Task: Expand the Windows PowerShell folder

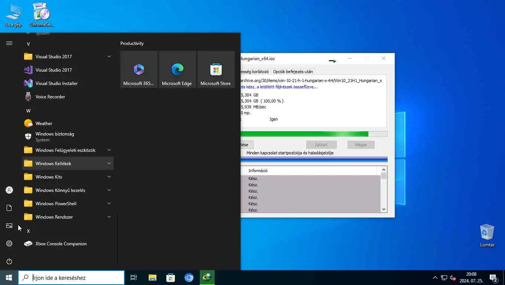Action: point(68,203)
